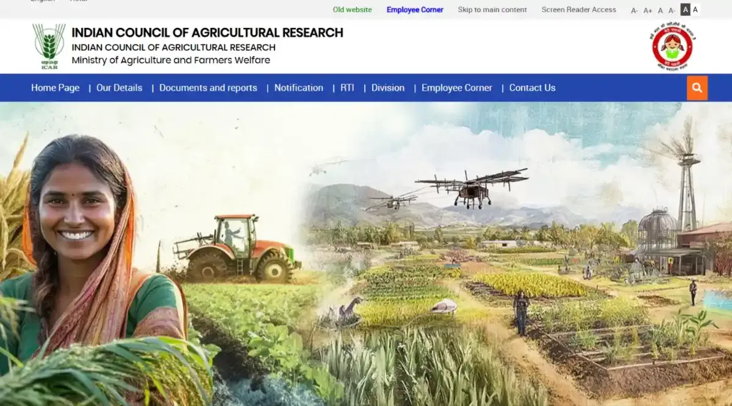The width and height of the screenshot is (732, 406).
Task: Expand the Division navigation menu
Action: (388, 88)
